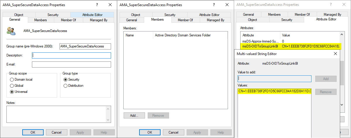The image size is (351, 138).
Task: Click Apply in the Members tab window
Action: coord(197,132)
